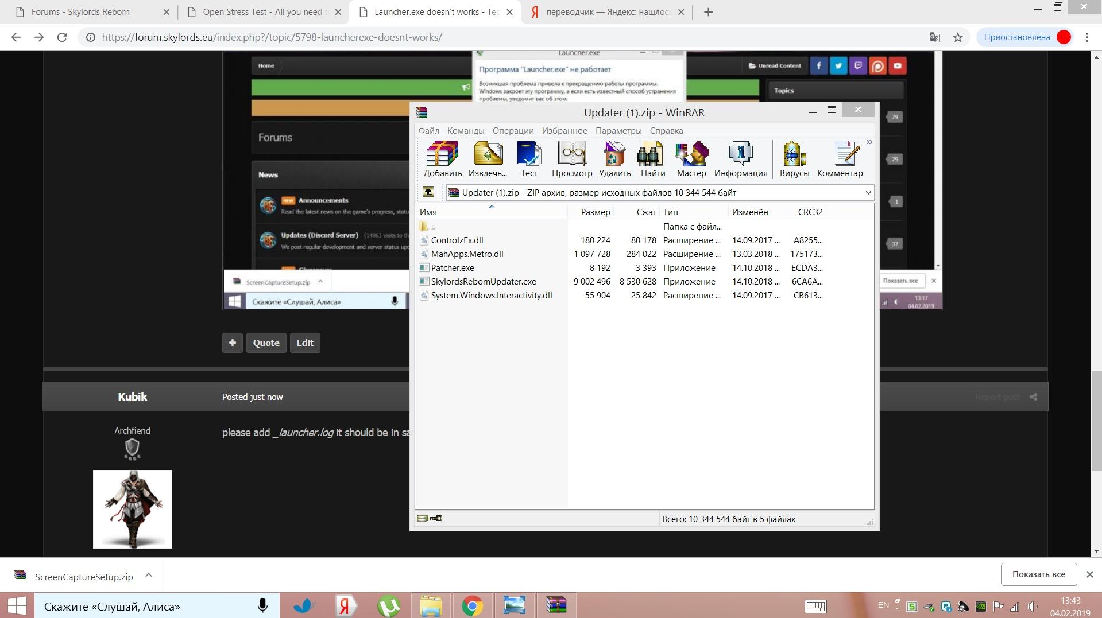Image resolution: width=1102 pixels, height=618 pixels.
Task: Click Показать все downloads button
Action: coord(1038,574)
